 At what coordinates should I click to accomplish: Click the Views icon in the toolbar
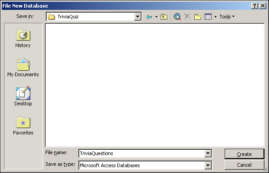point(208,17)
